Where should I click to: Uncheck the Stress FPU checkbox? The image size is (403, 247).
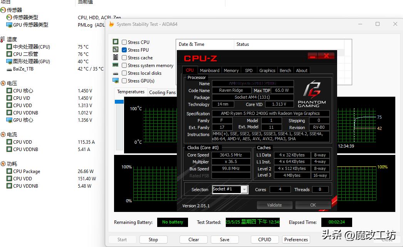[124, 50]
